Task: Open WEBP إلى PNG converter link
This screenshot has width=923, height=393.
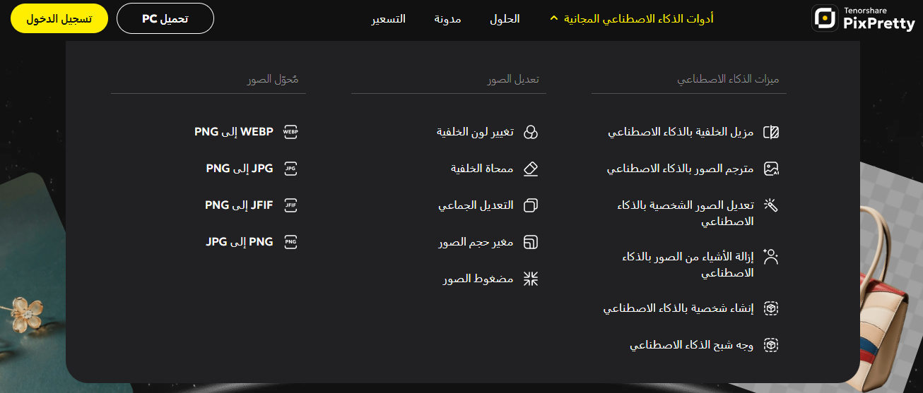Action: (x=234, y=132)
